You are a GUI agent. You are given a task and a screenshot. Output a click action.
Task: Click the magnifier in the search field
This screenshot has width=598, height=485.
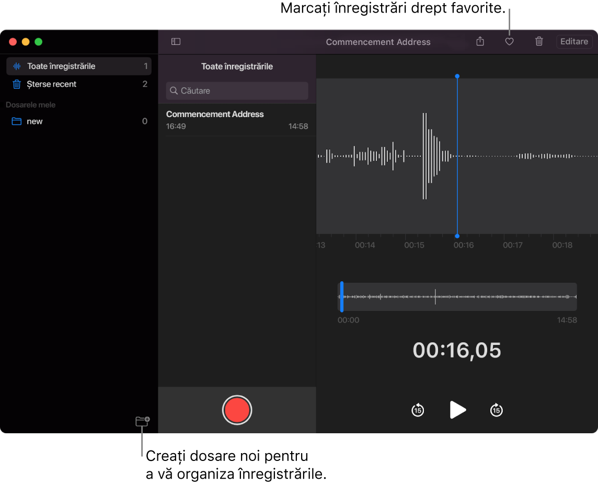coord(174,90)
